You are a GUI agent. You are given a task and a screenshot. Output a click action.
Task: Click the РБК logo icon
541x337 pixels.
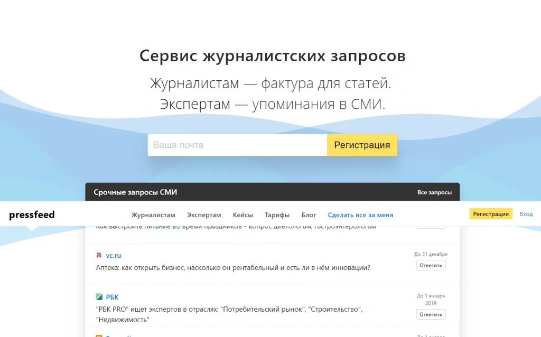(99, 297)
